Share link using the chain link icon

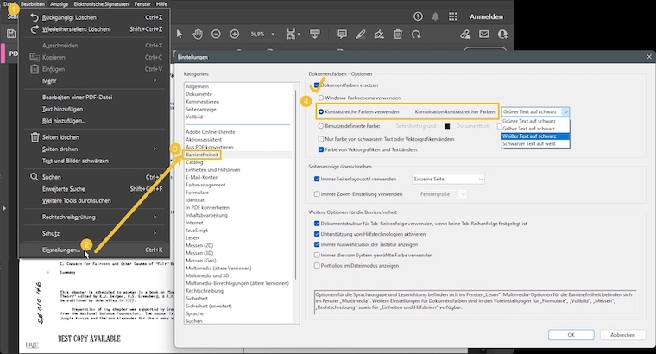tap(465, 35)
